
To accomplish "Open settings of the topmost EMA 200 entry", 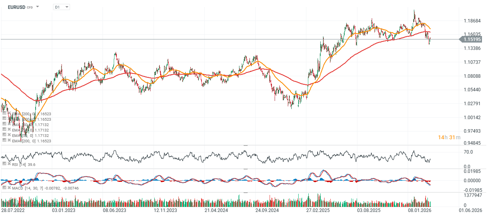I will coord(4,114).
